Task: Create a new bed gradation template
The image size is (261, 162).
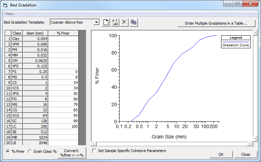Action: [106, 22]
